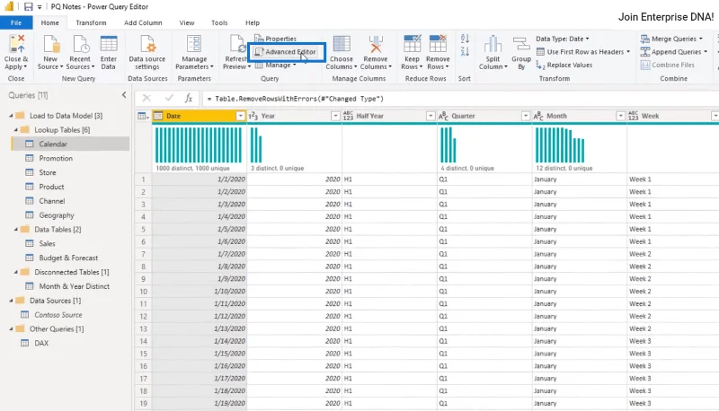Open the Help tab

click(253, 23)
